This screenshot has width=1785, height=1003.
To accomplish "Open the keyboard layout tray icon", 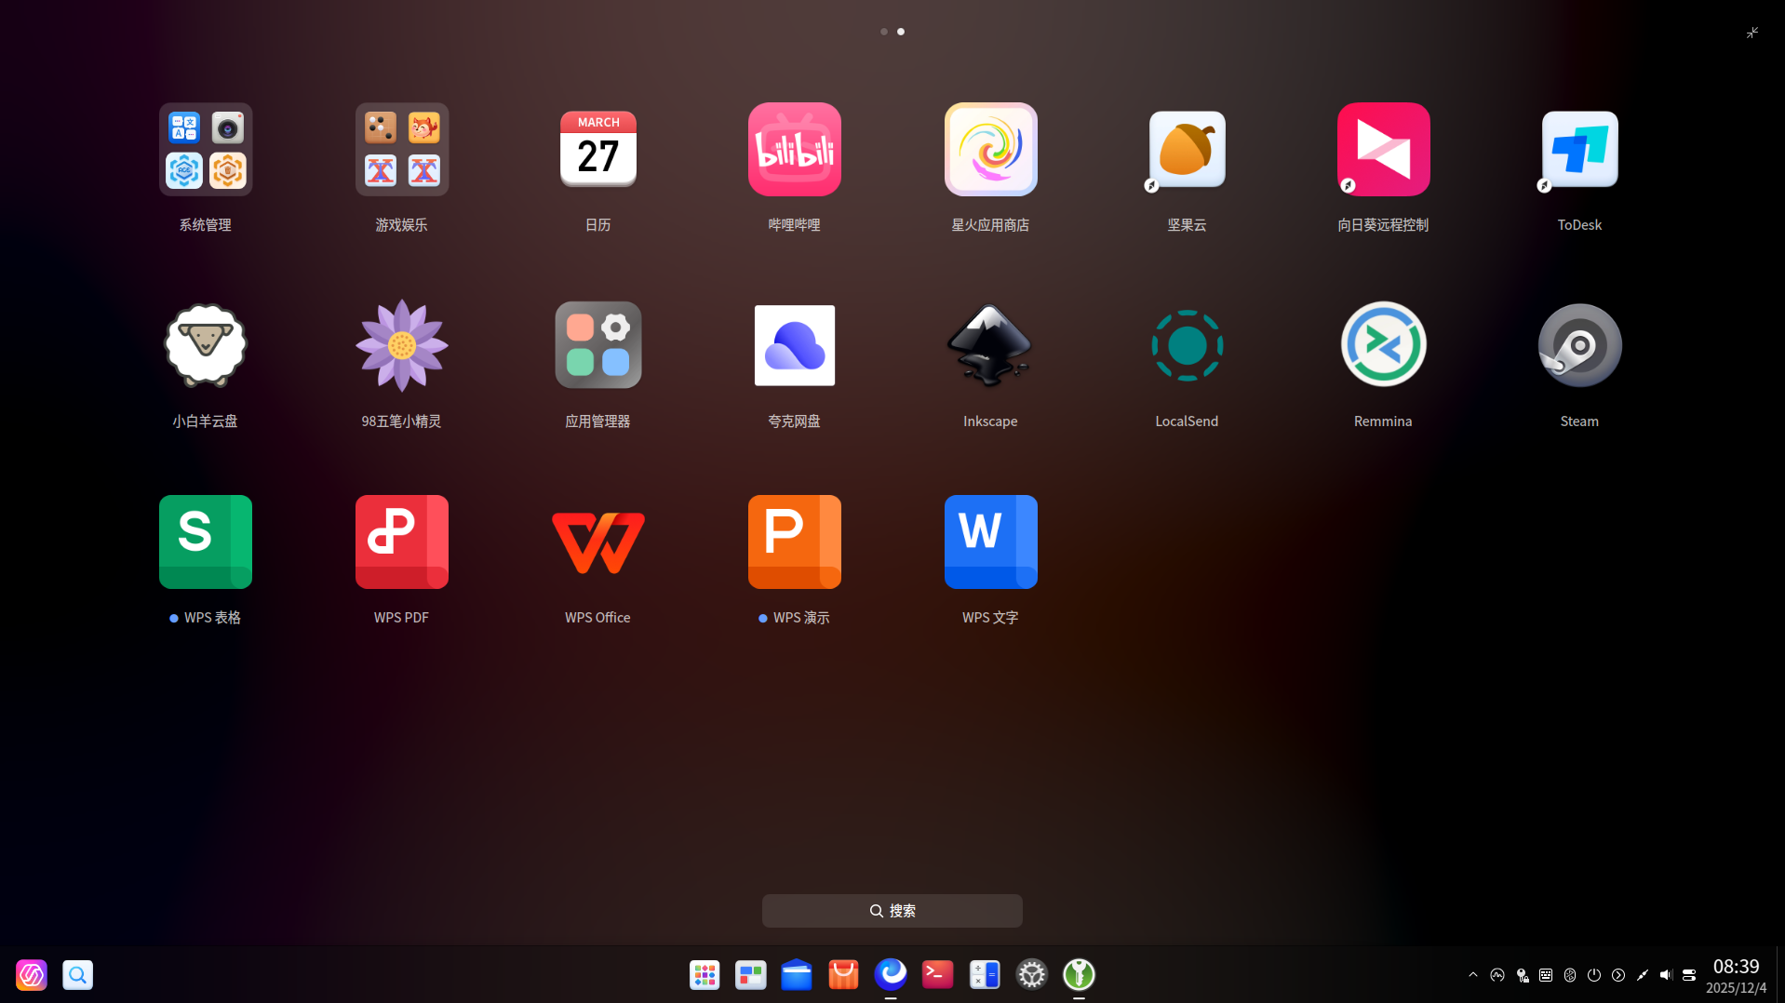I will tap(1546, 975).
